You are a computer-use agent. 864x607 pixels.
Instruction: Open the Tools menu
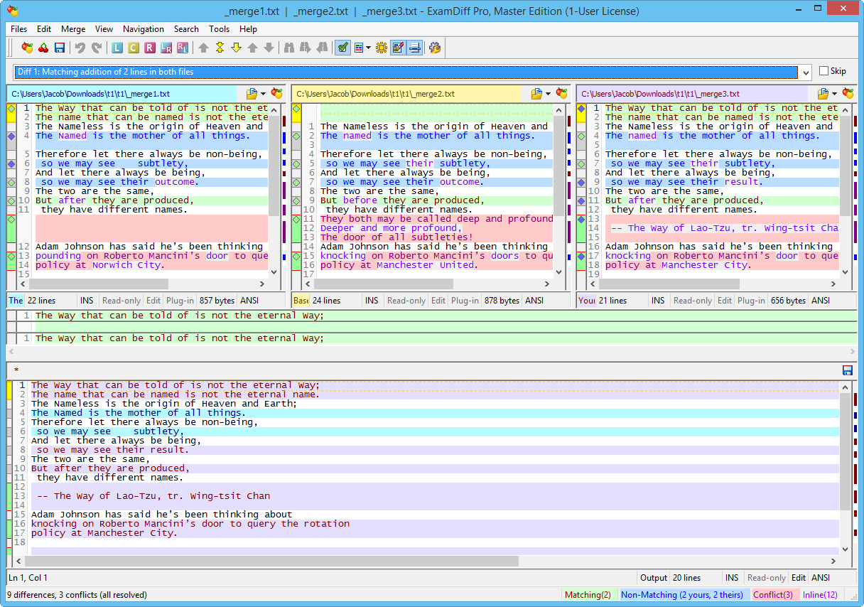219,29
